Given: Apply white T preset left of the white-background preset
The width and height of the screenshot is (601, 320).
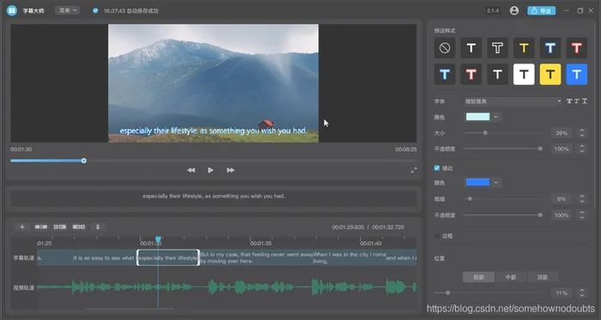Looking at the screenshot, I should pos(497,75).
